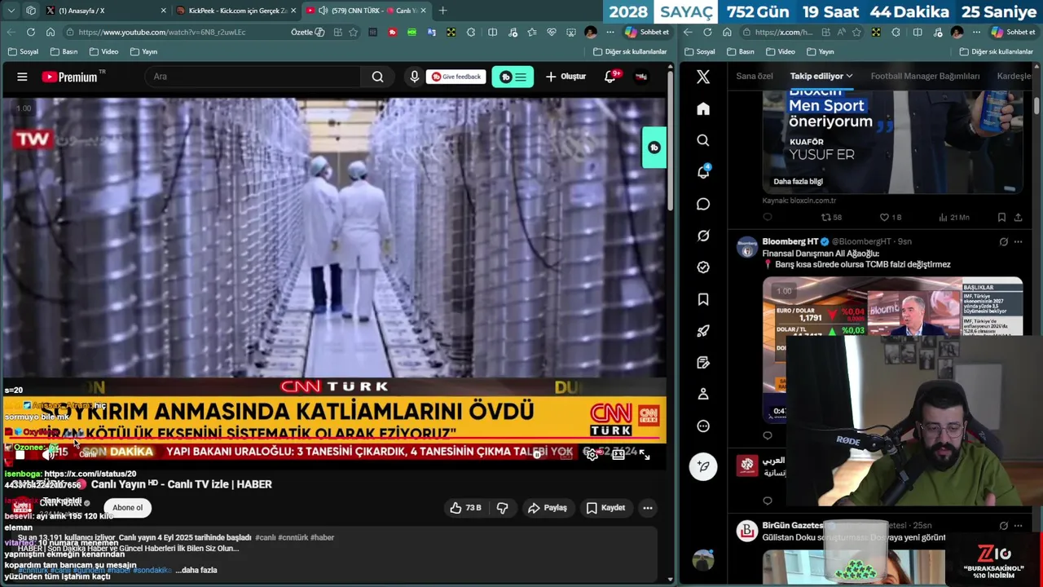This screenshot has height=587, width=1043.
Task: Open extensions puzzle icon in left browser
Action: tap(471, 32)
